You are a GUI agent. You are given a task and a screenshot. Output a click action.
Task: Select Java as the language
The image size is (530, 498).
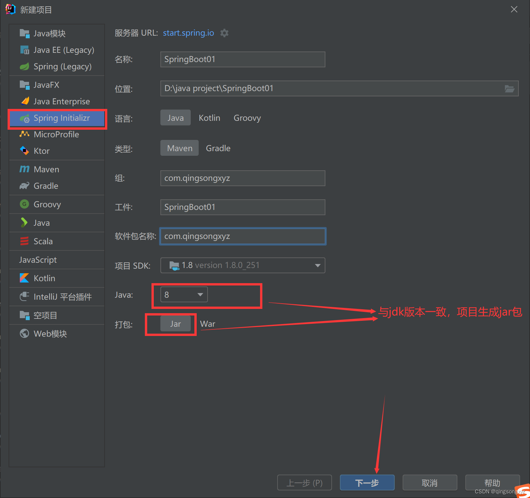coord(176,118)
